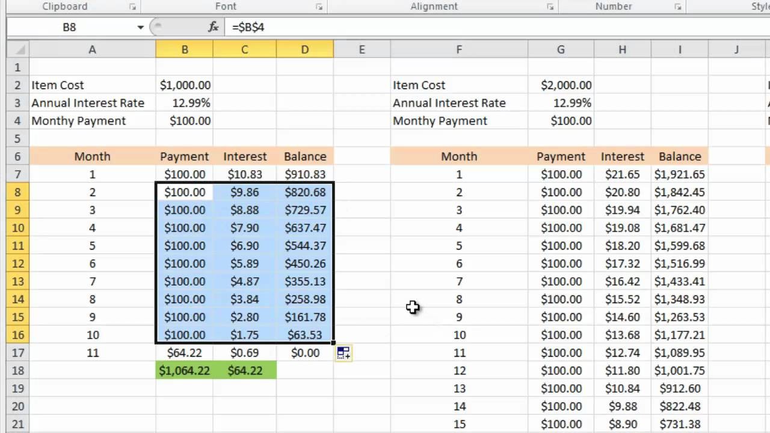Click the $4.87 interest cell
The width and height of the screenshot is (770, 433).
click(x=245, y=281)
